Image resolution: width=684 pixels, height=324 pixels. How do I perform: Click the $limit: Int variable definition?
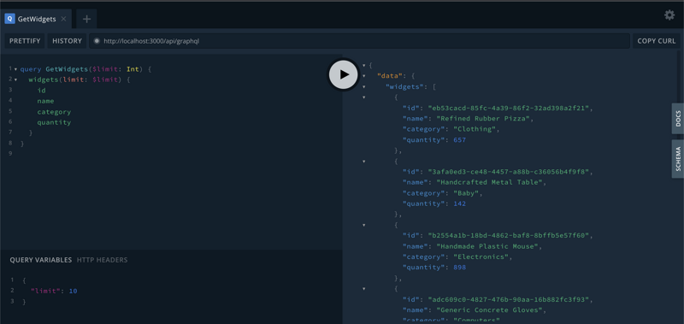pyautogui.click(x=115, y=69)
